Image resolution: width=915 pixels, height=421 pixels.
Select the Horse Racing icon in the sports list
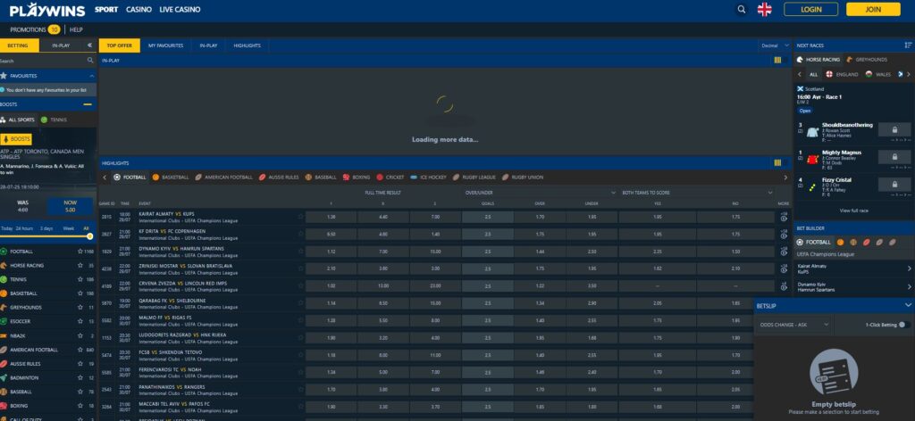tap(4, 266)
